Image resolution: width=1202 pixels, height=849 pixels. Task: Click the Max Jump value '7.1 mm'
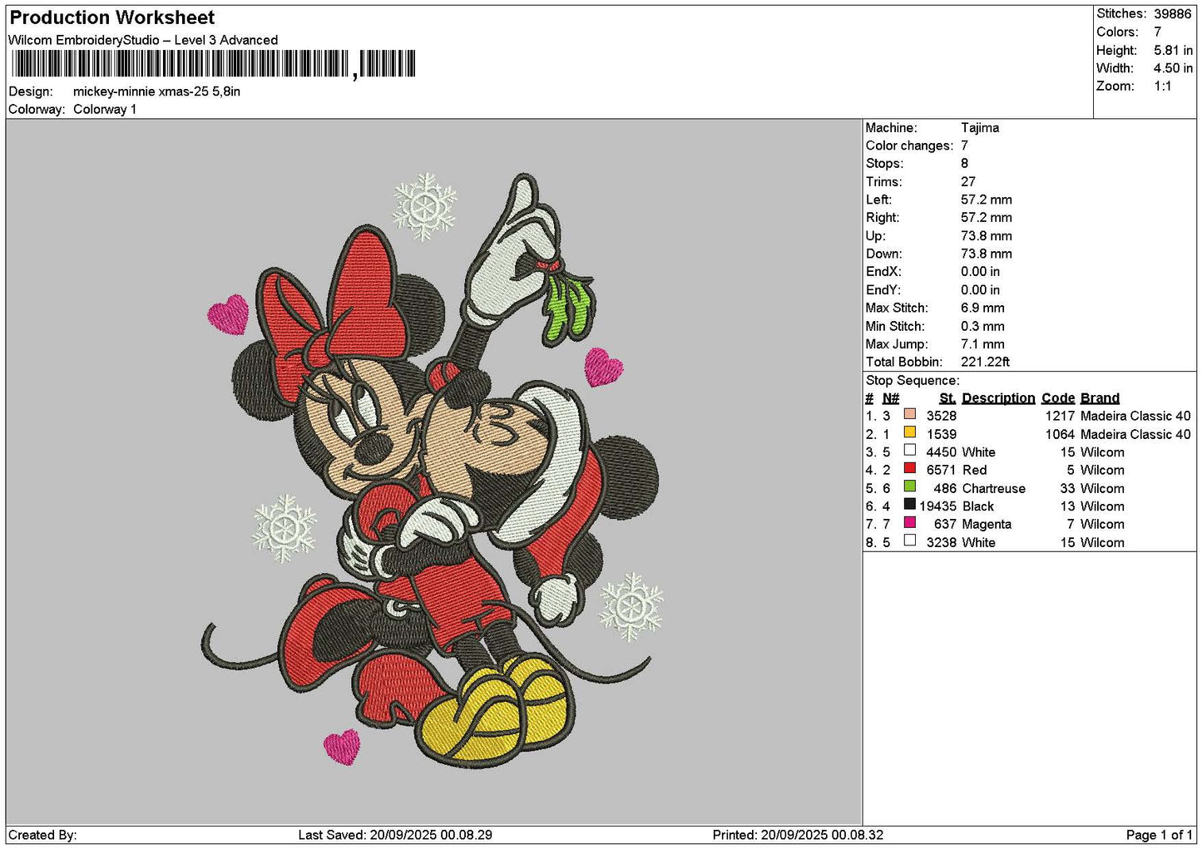point(982,344)
